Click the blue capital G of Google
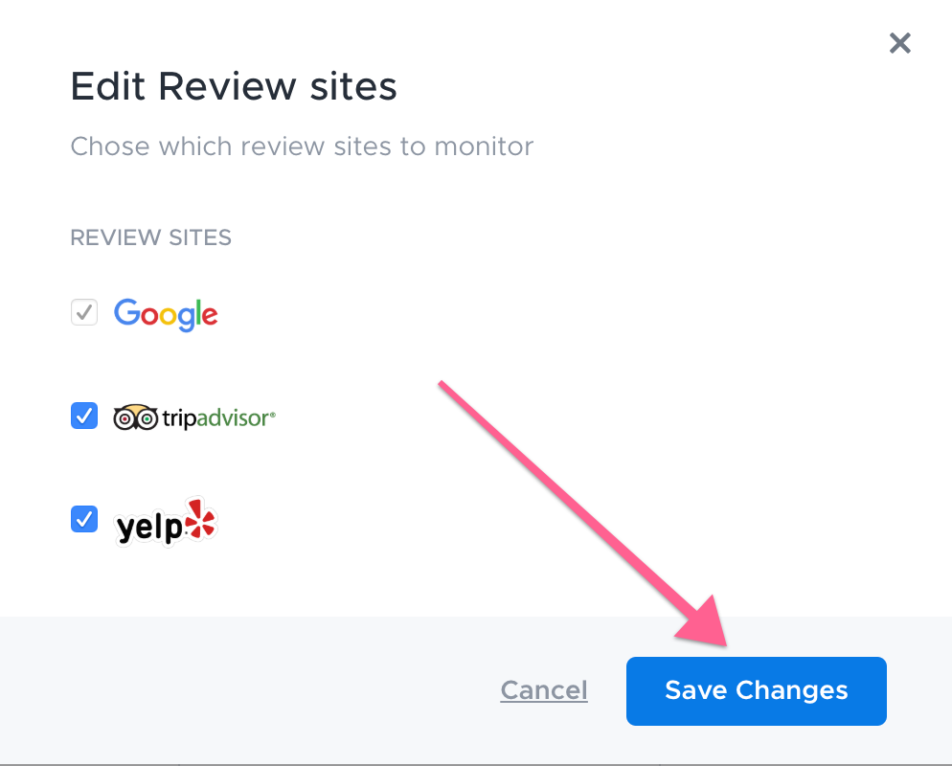Screen dimensions: 952x766 [x=127, y=312]
